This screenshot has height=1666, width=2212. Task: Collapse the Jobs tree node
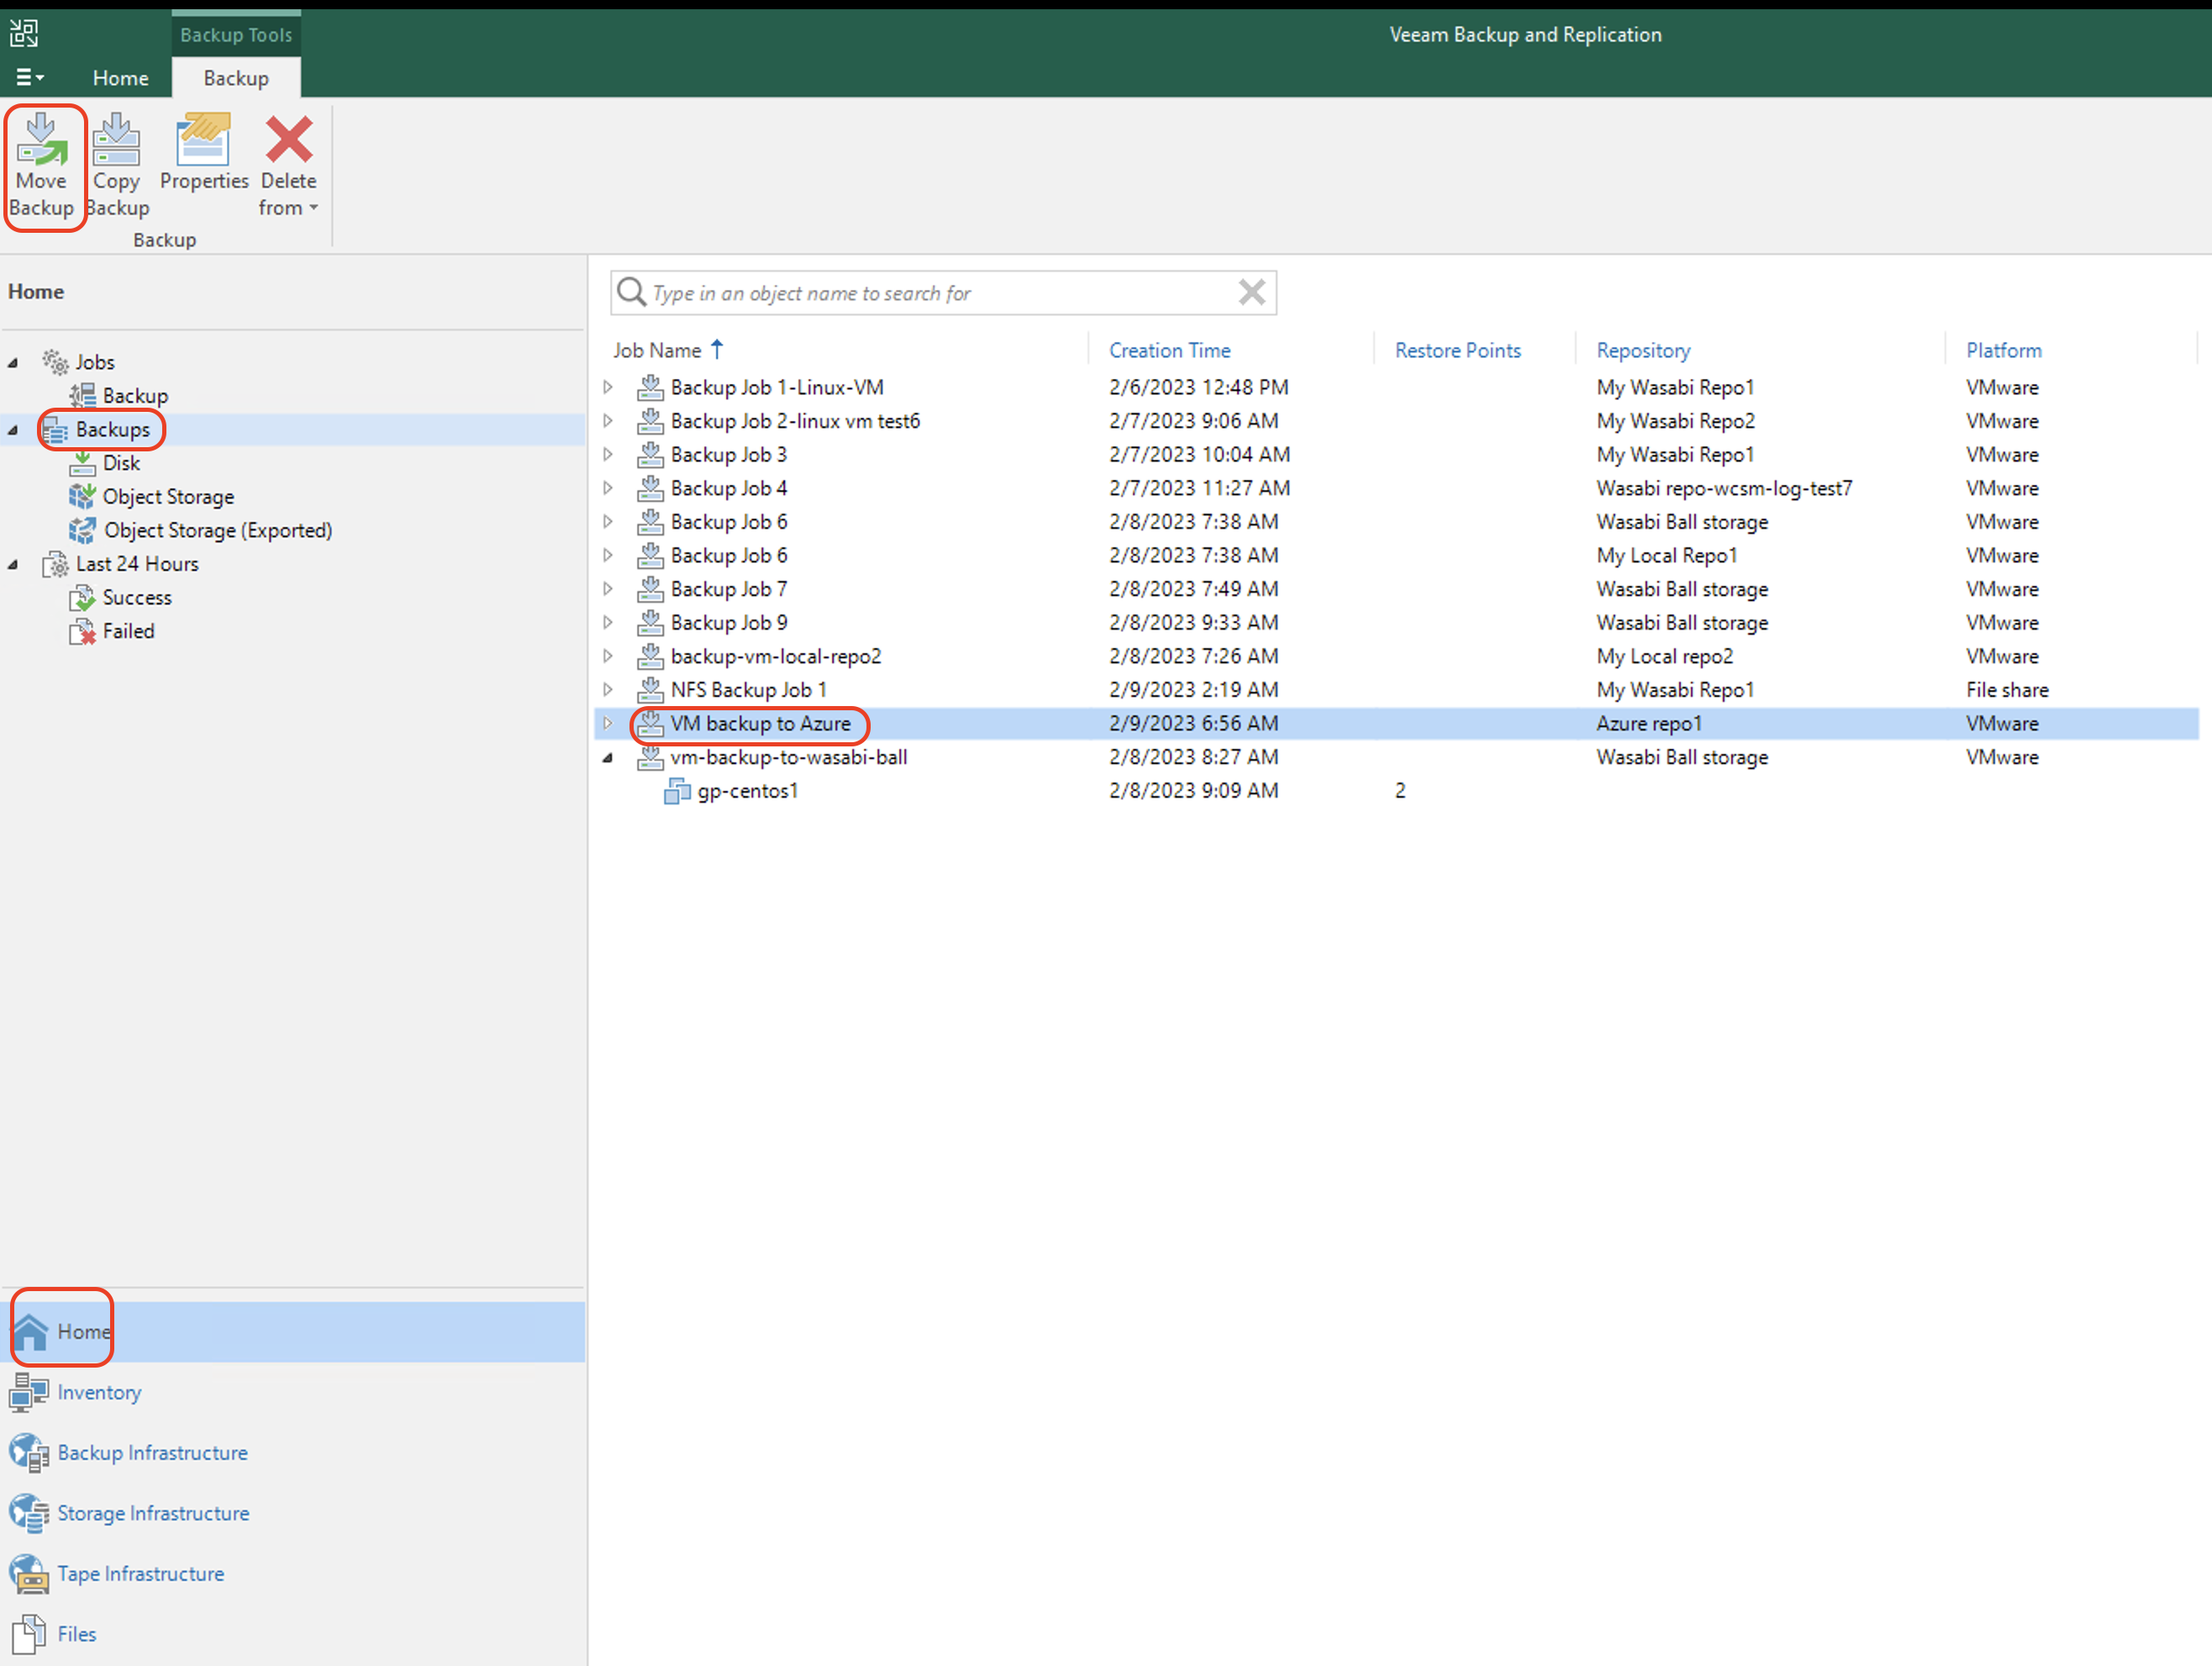[x=13, y=363]
